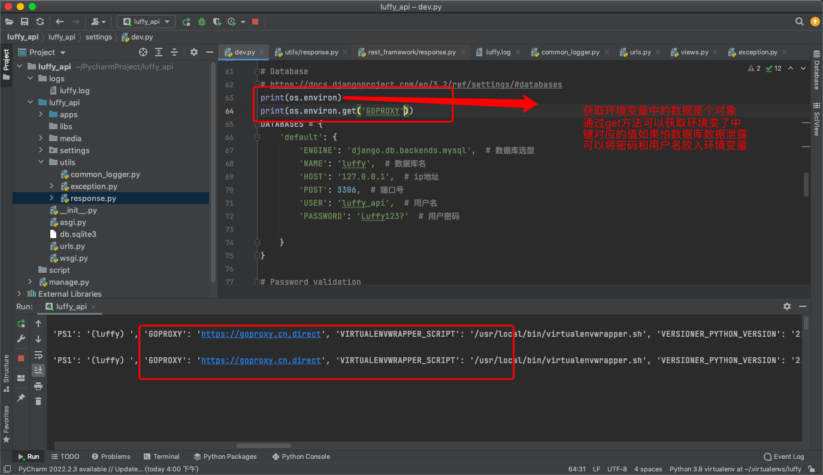Select common_logger.py in the Project tree
Image resolution: width=823 pixels, height=475 pixels.
pos(105,174)
